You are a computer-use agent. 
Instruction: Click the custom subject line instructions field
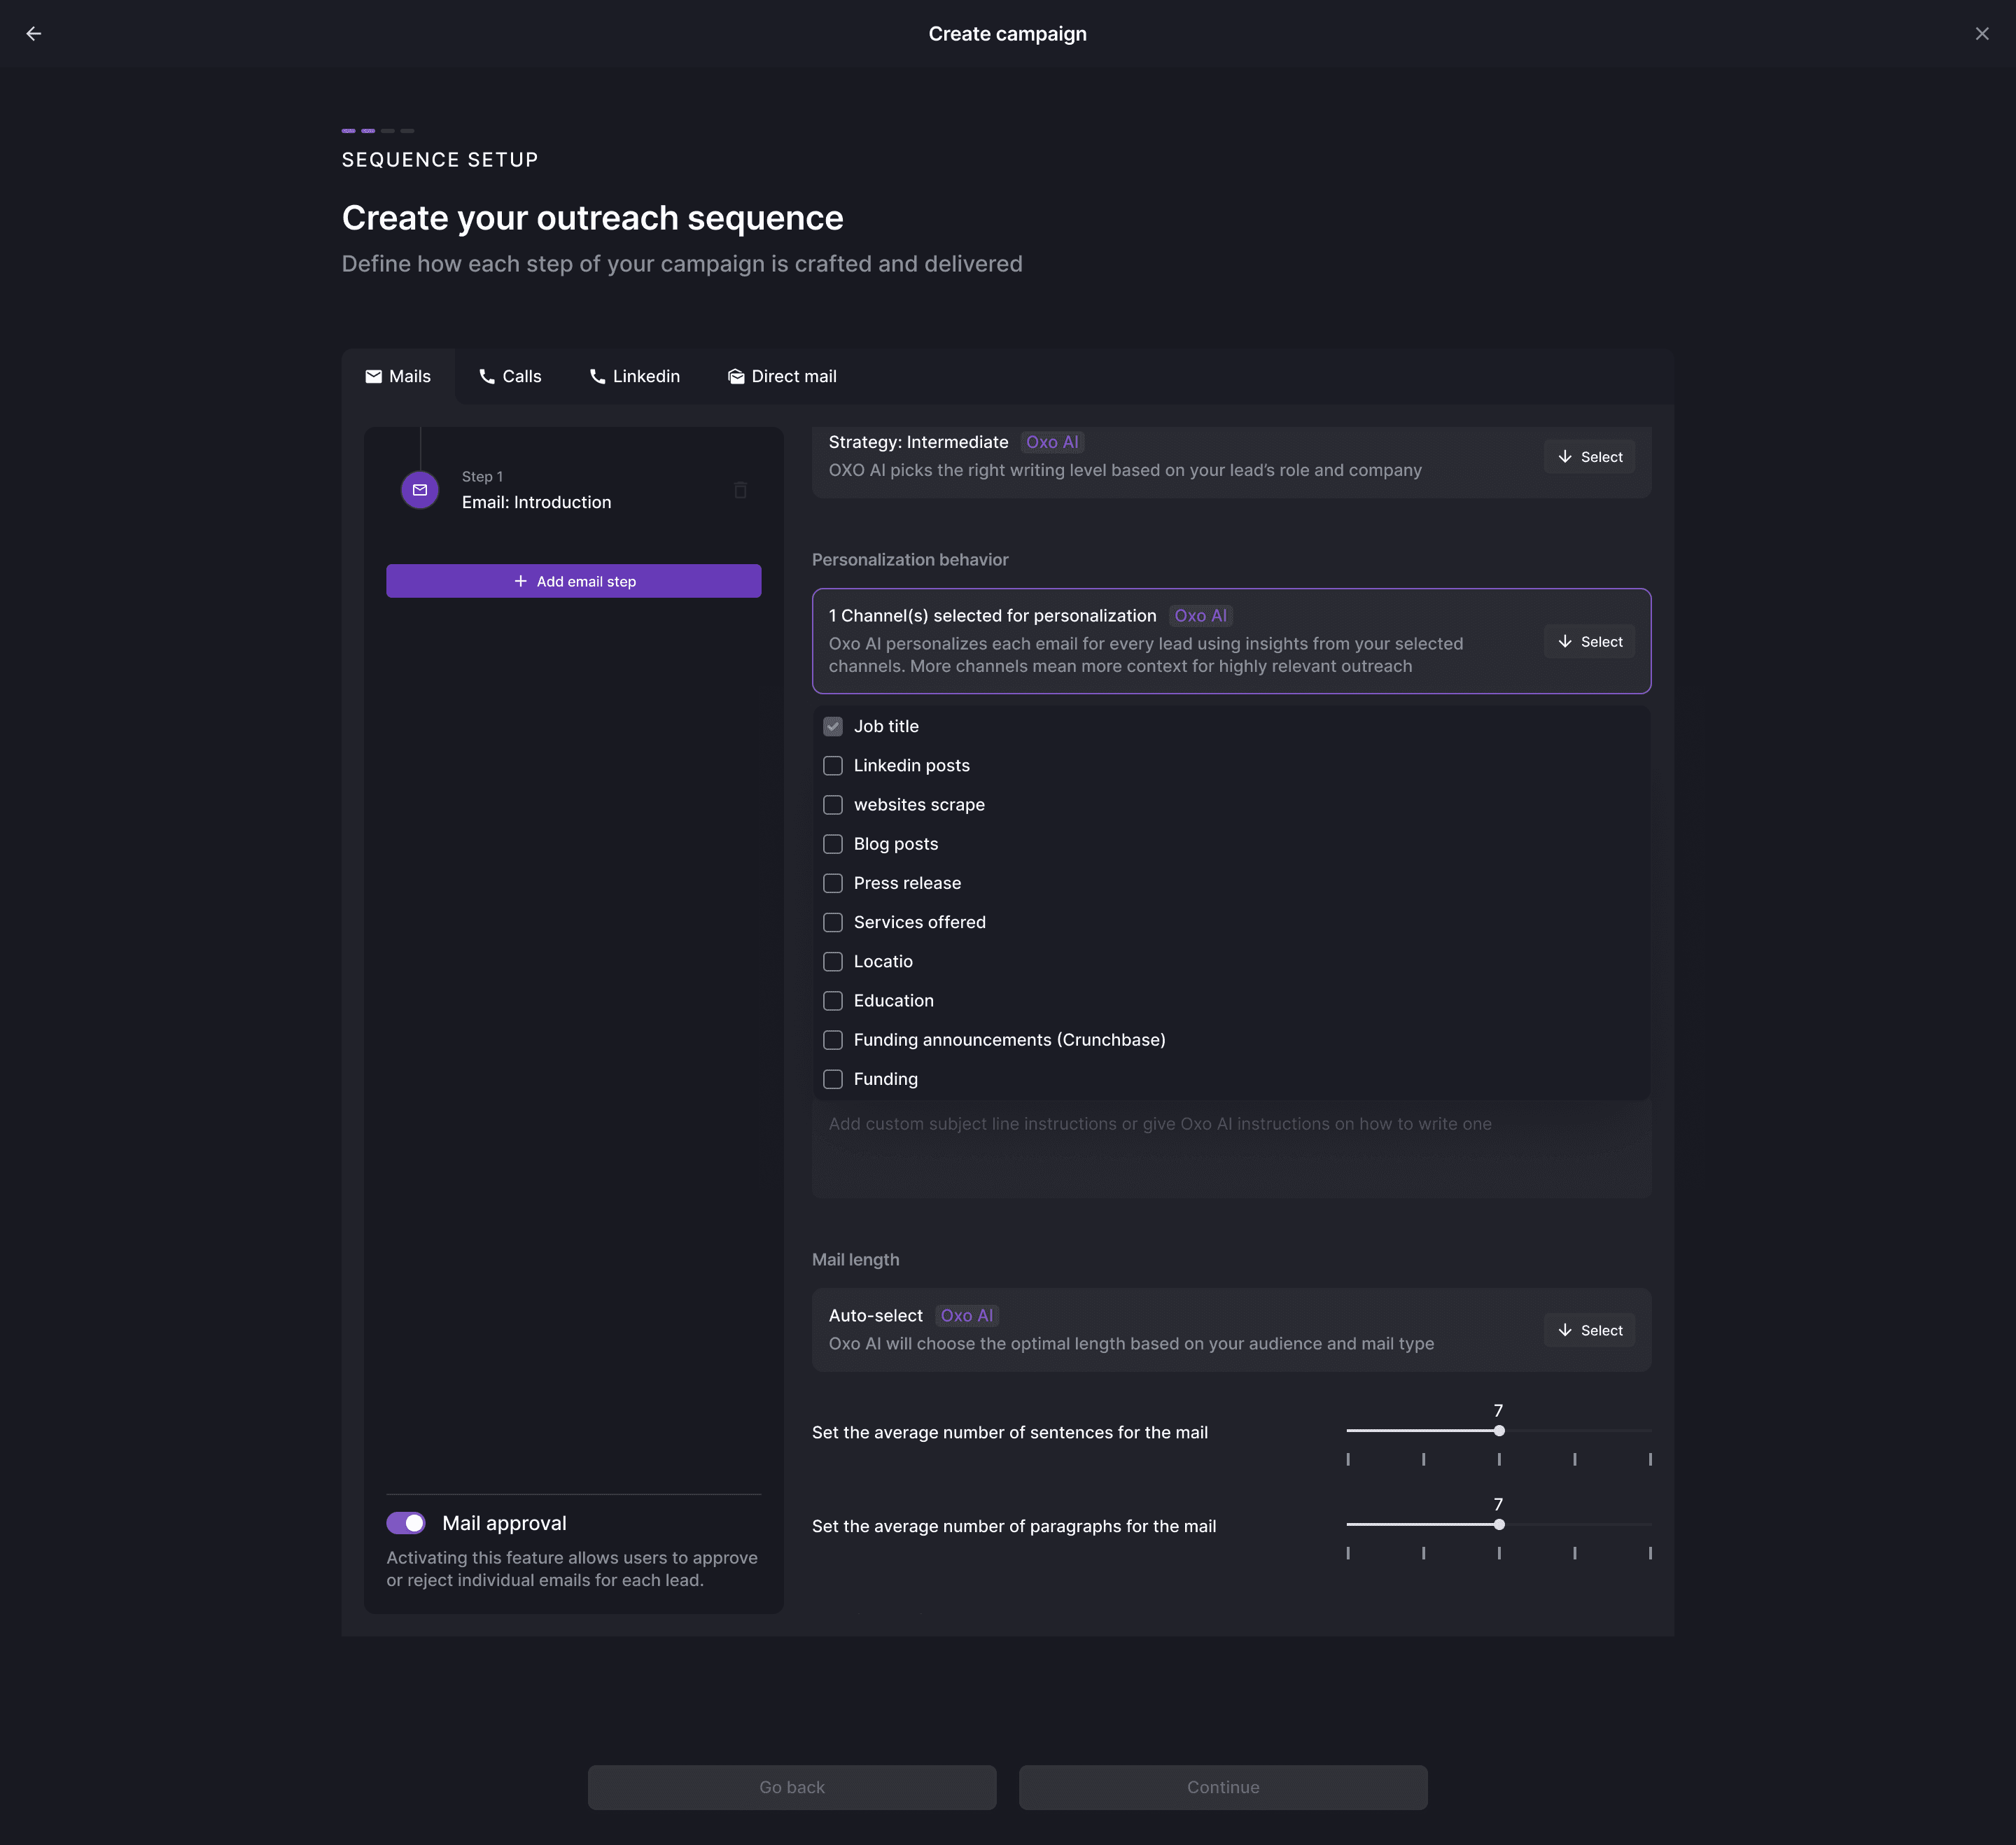click(x=1231, y=1150)
